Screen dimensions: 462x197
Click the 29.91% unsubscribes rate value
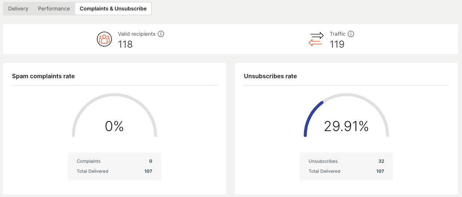click(346, 127)
